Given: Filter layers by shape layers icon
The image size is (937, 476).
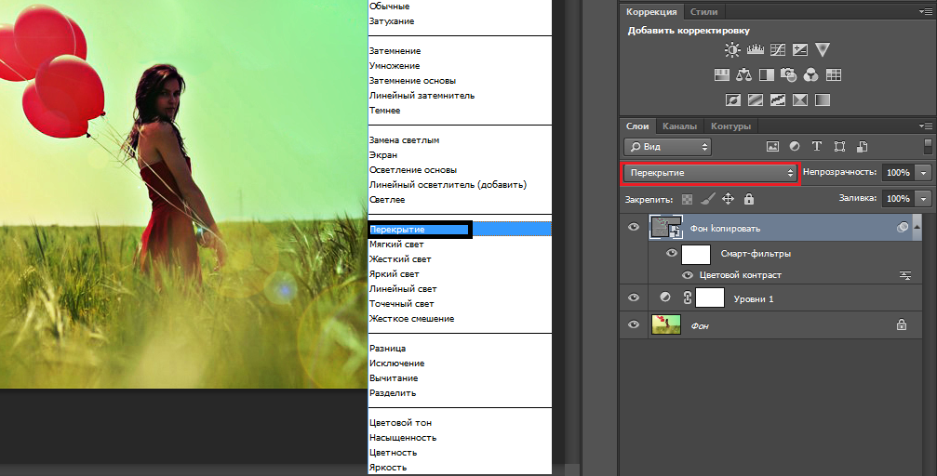Looking at the screenshot, I should pyautogui.click(x=839, y=146).
